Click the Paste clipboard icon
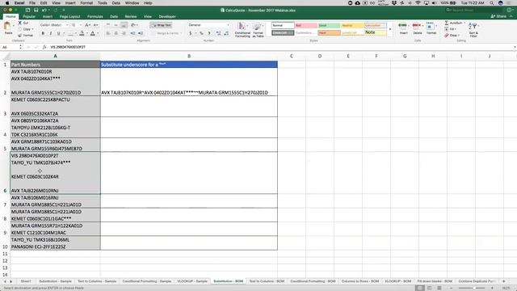 (7, 26)
